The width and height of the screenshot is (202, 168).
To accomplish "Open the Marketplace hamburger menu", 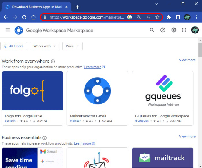I will point(8,30).
